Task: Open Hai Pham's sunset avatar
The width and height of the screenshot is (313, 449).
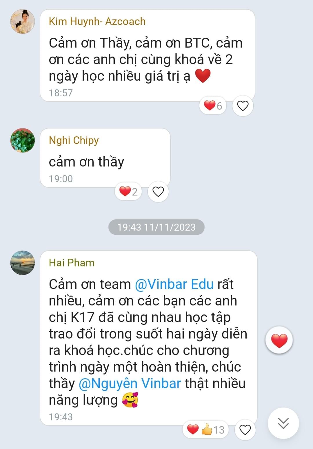Action: pos(23,263)
